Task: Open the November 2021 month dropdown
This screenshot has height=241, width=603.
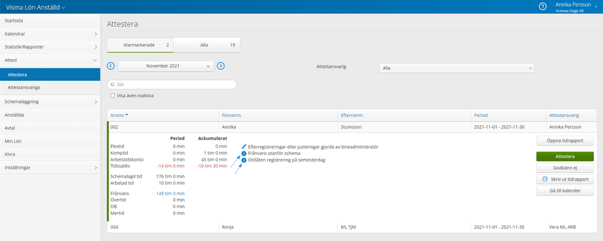Action: pos(165,66)
